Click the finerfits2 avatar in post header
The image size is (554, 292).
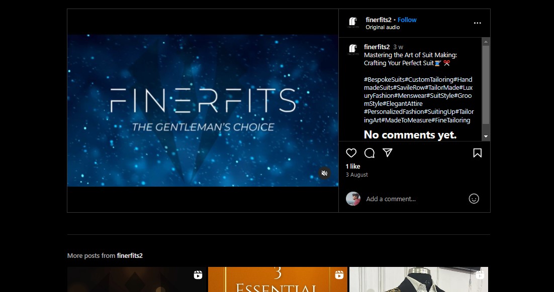352,23
